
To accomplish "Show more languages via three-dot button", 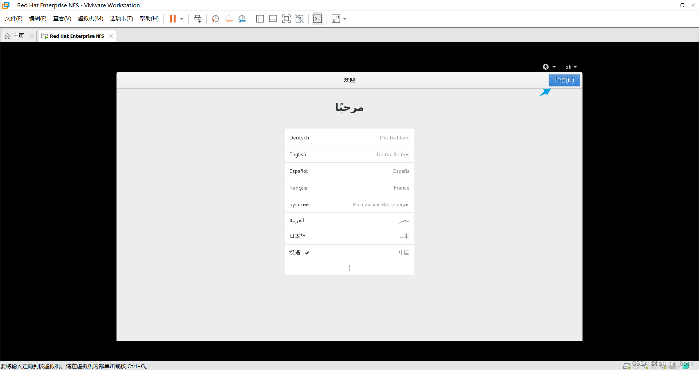I will (x=349, y=268).
